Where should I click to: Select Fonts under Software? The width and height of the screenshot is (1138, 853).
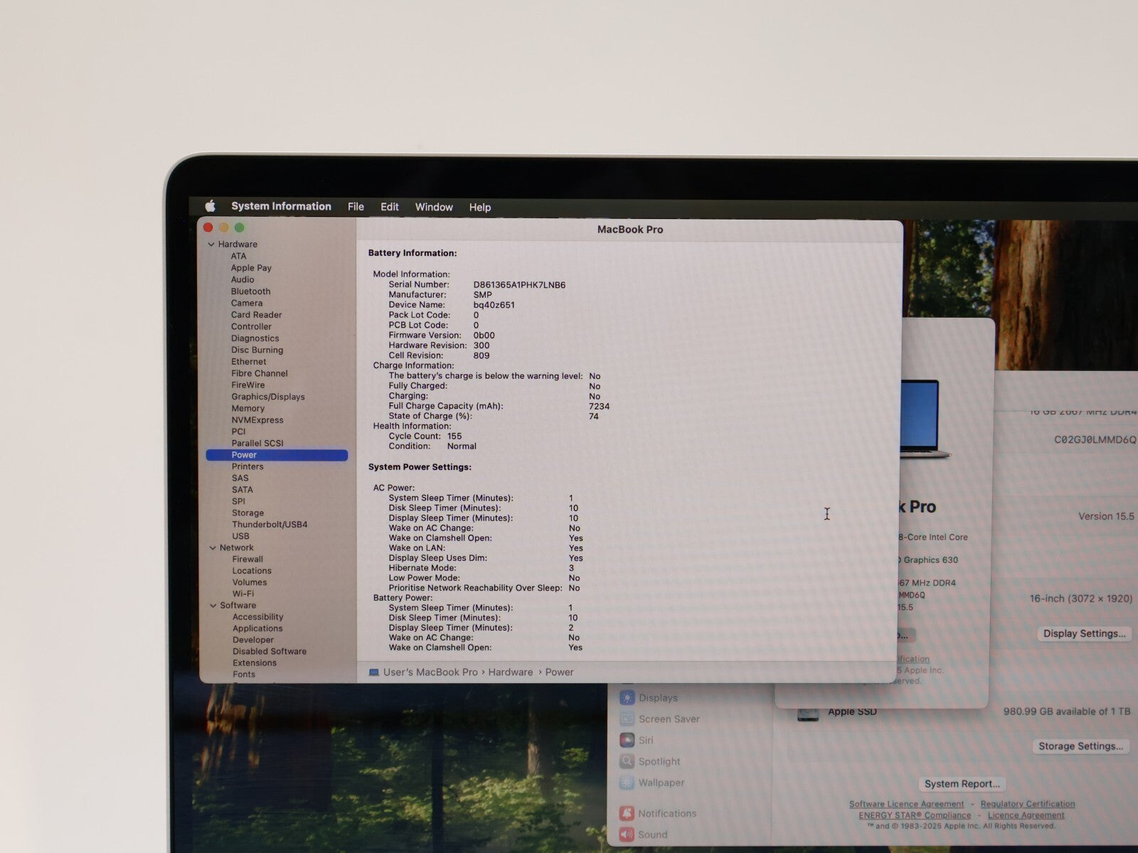click(x=243, y=674)
